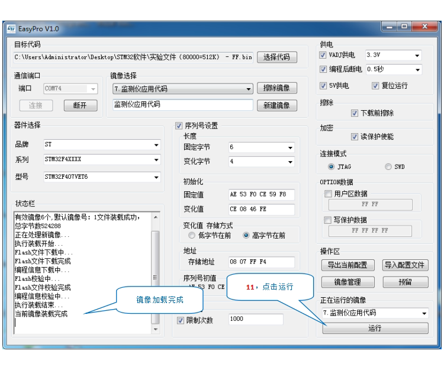Enable 用户区数据 checkbox

click(328, 194)
